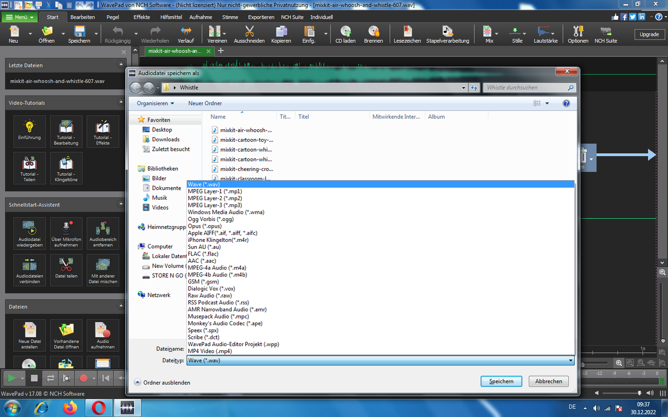Expand the Organisieren dropdown
Screen dimensions: 668x417
[156, 103]
